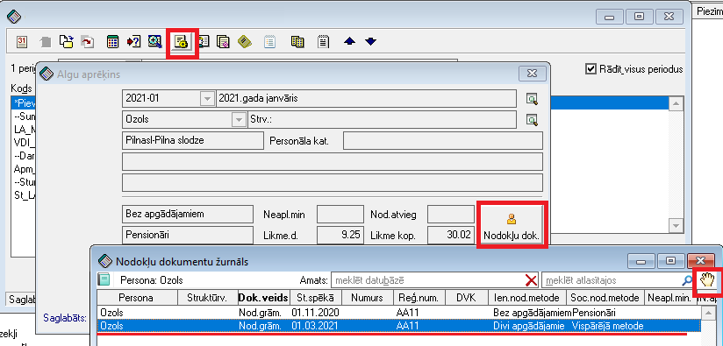Maximize the Nodokļu dokumentu žurnāls window
Screen dimensions: 723x346
[670, 261]
